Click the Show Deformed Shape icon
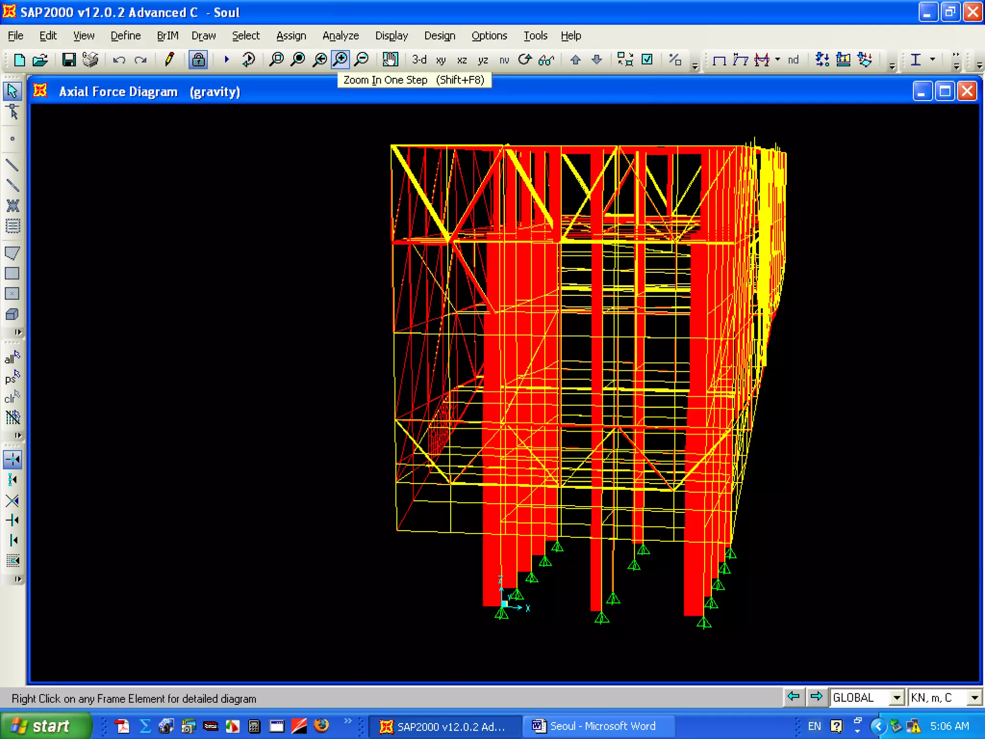Image resolution: width=985 pixels, height=739 pixels. coord(741,60)
